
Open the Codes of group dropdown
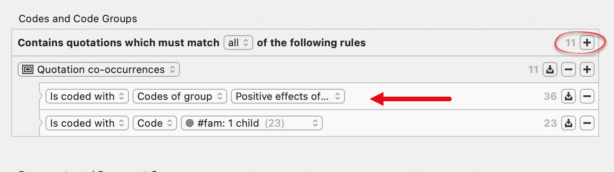click(x=180, y=97)
